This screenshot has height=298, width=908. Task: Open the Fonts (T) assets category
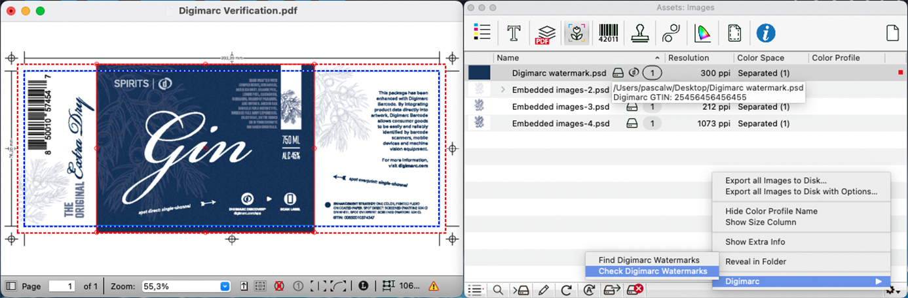click(514, 33)
